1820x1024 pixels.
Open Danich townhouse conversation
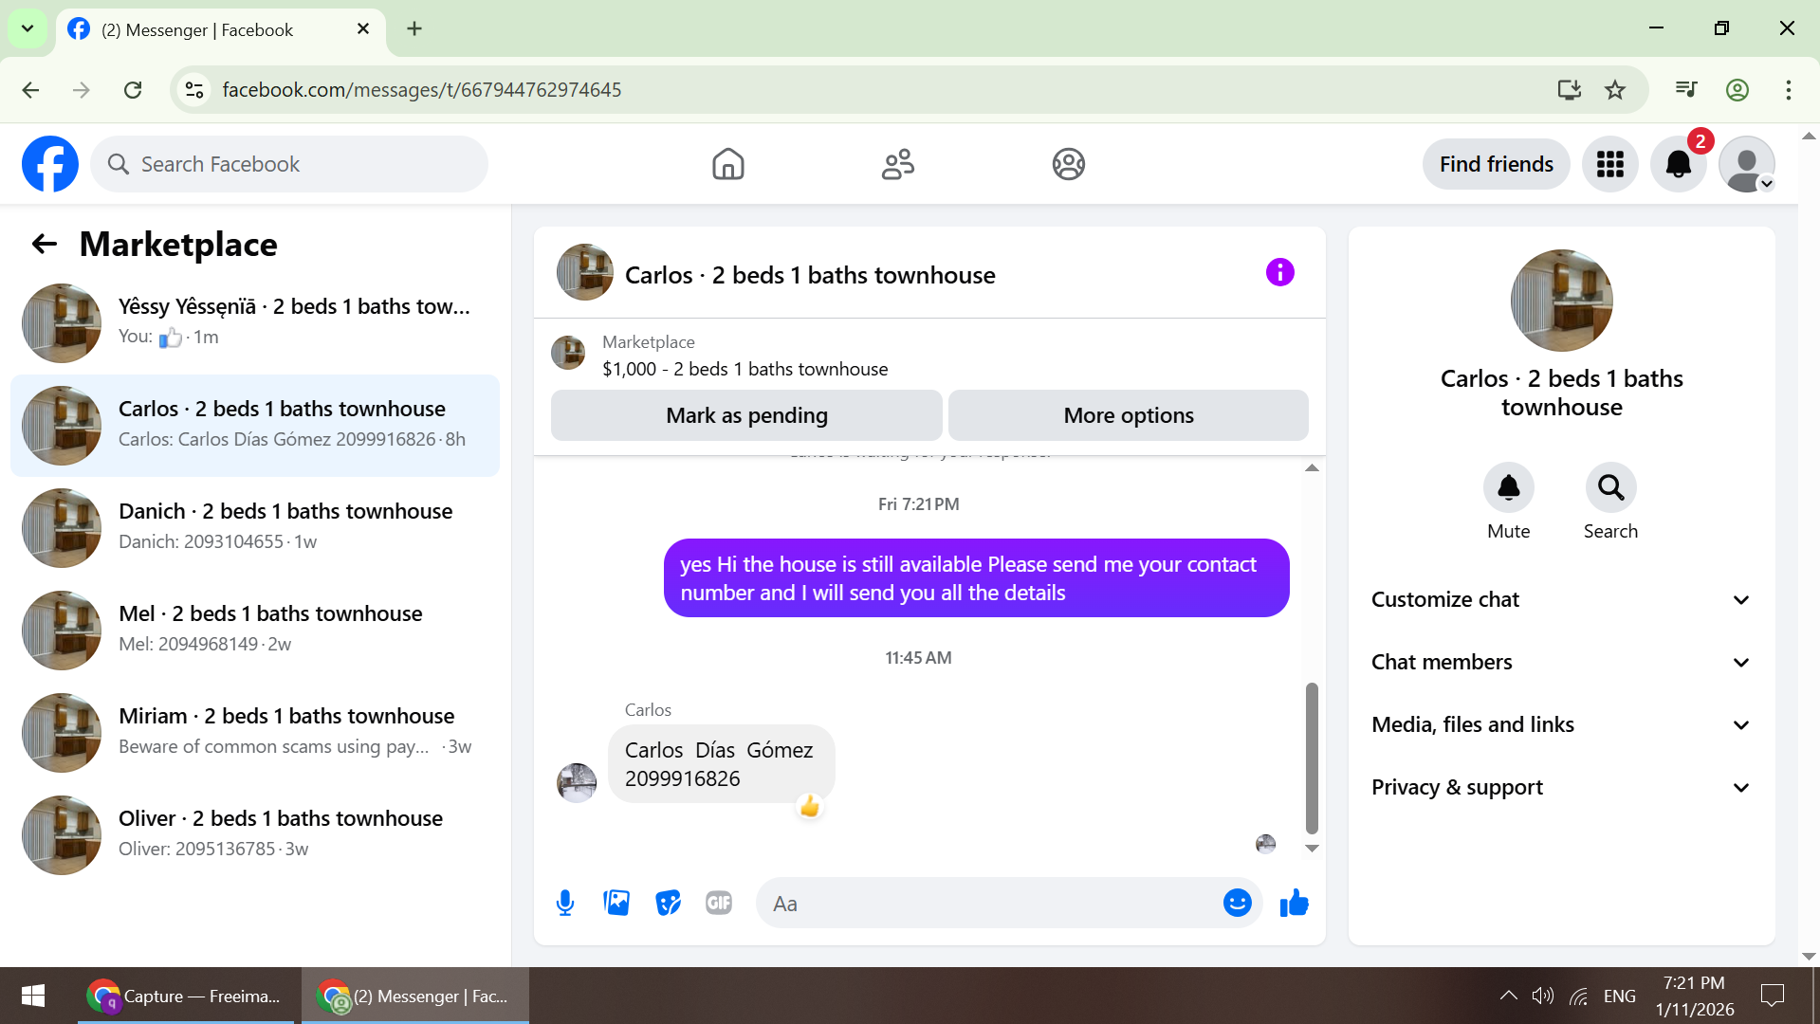[x=255, y=528]
